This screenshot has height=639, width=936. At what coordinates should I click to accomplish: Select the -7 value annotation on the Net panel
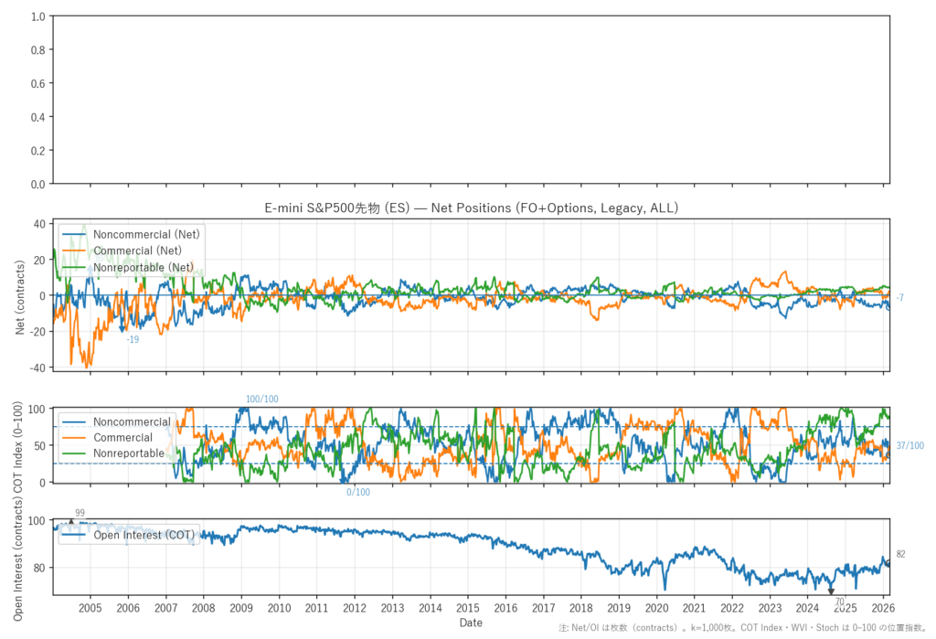(899, 297)
